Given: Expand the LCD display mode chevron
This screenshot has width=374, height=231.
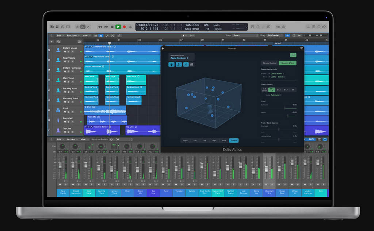Looking at the screenshot, I should point(247,27).
